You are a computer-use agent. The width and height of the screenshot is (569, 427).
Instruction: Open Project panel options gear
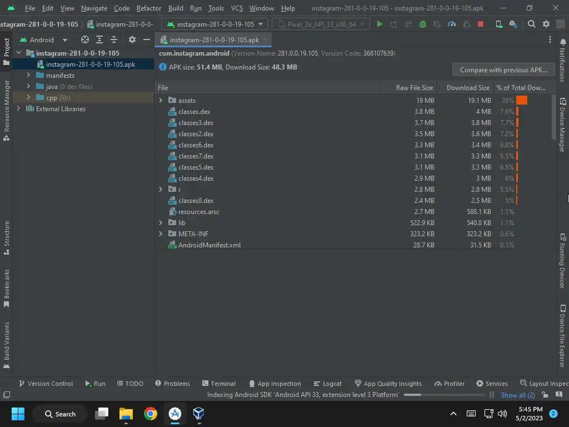(132, 39)
